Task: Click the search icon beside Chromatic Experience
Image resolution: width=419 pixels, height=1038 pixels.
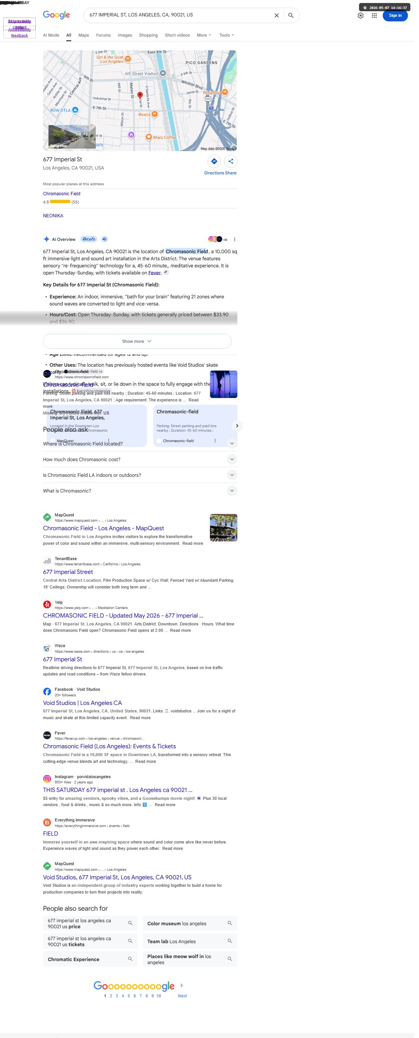Action: coord(130,958)
